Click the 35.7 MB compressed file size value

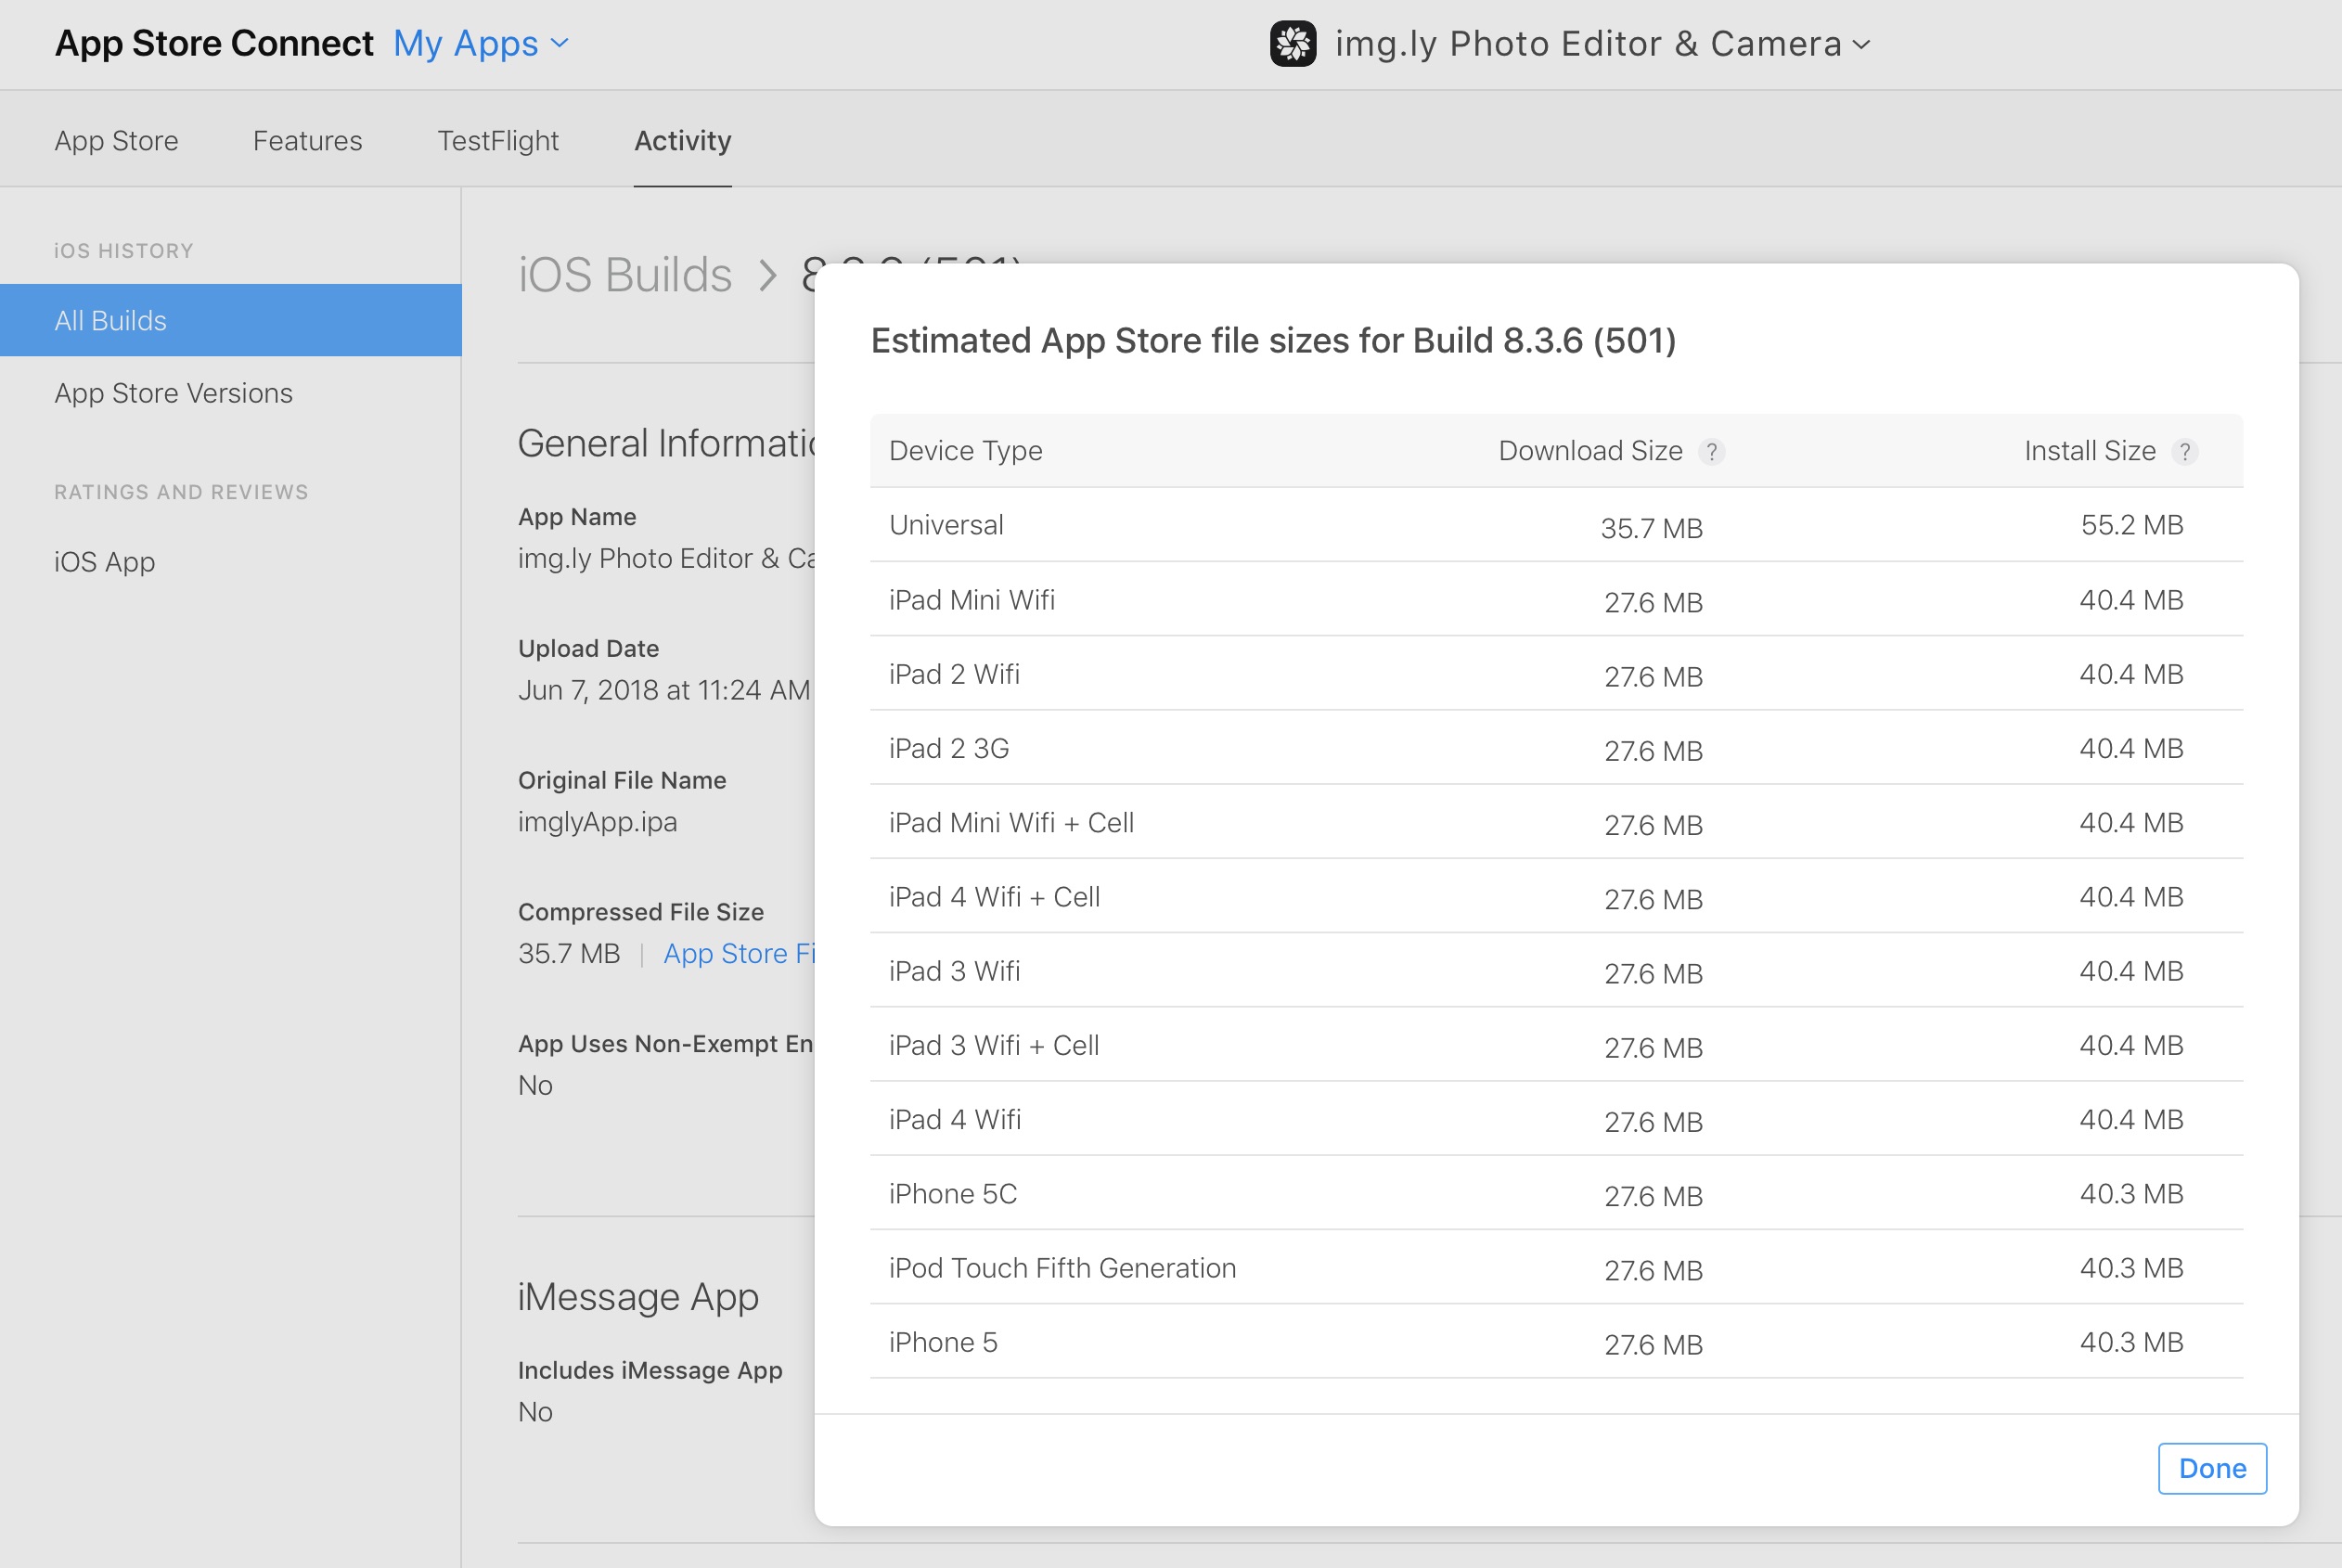(569, 954)
